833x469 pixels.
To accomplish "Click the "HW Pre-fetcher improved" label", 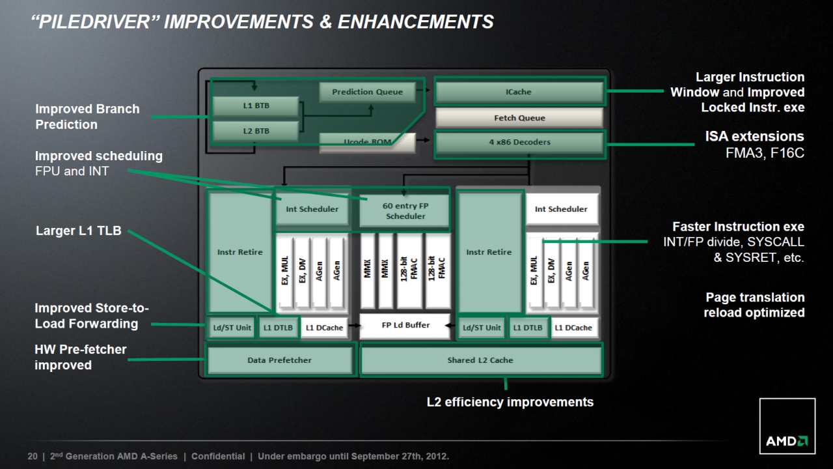I will 81,358.
